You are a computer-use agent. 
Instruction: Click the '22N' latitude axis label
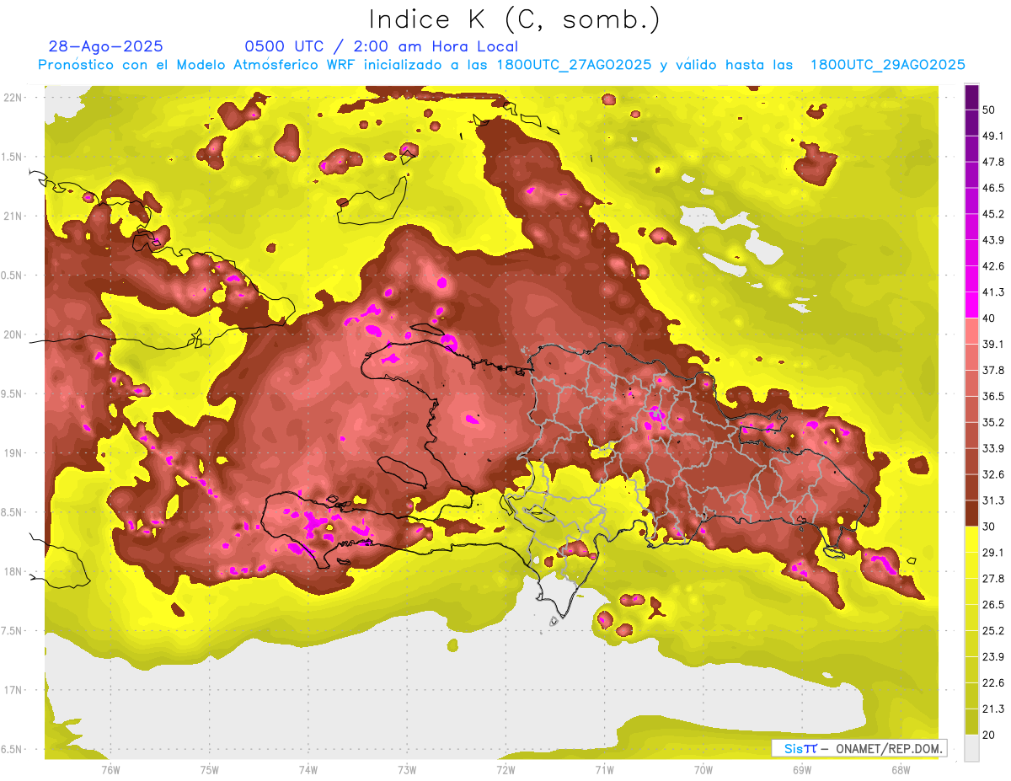pos(13,97)
